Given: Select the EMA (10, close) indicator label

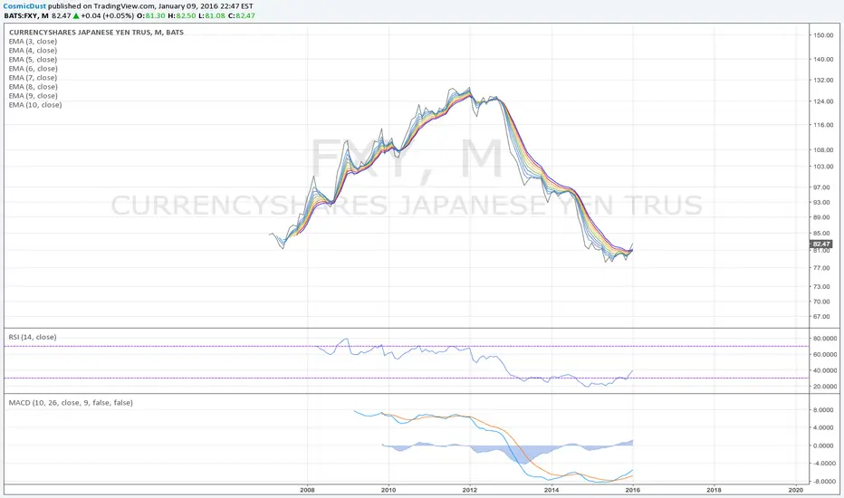Looking at the screenshot, I should tap(35, 105).
